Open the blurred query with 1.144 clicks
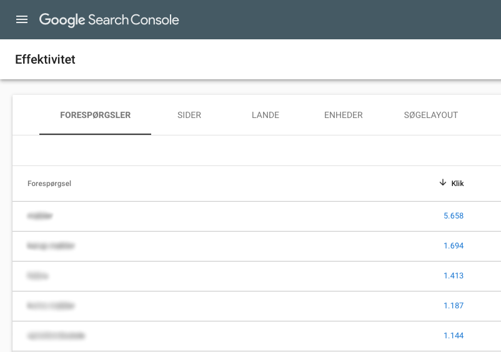This screenshot has height=352, width=501. pos(56,336)
